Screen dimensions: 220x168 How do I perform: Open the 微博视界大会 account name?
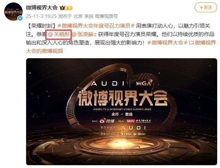[x=42, y=8]
